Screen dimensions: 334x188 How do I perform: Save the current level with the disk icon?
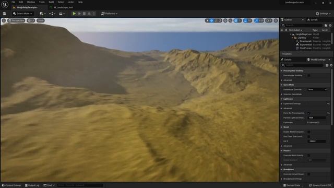click(x=5, y=14)
